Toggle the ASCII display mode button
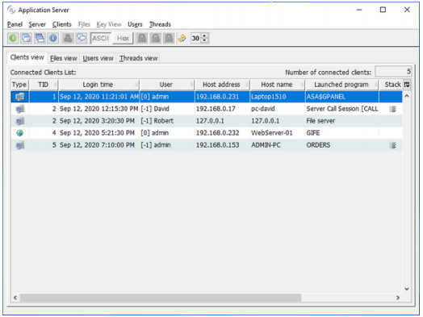Viewport: 423px width, 317px height. coord(100,38)
